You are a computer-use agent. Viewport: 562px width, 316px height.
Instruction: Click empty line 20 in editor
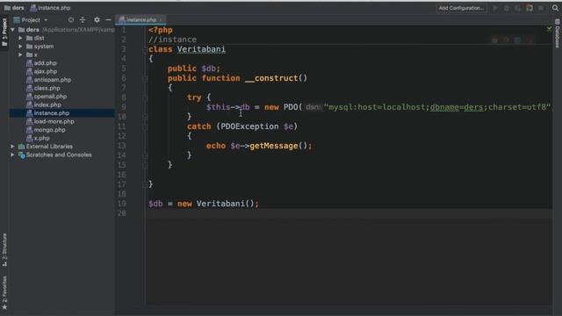tap(348, 213)
